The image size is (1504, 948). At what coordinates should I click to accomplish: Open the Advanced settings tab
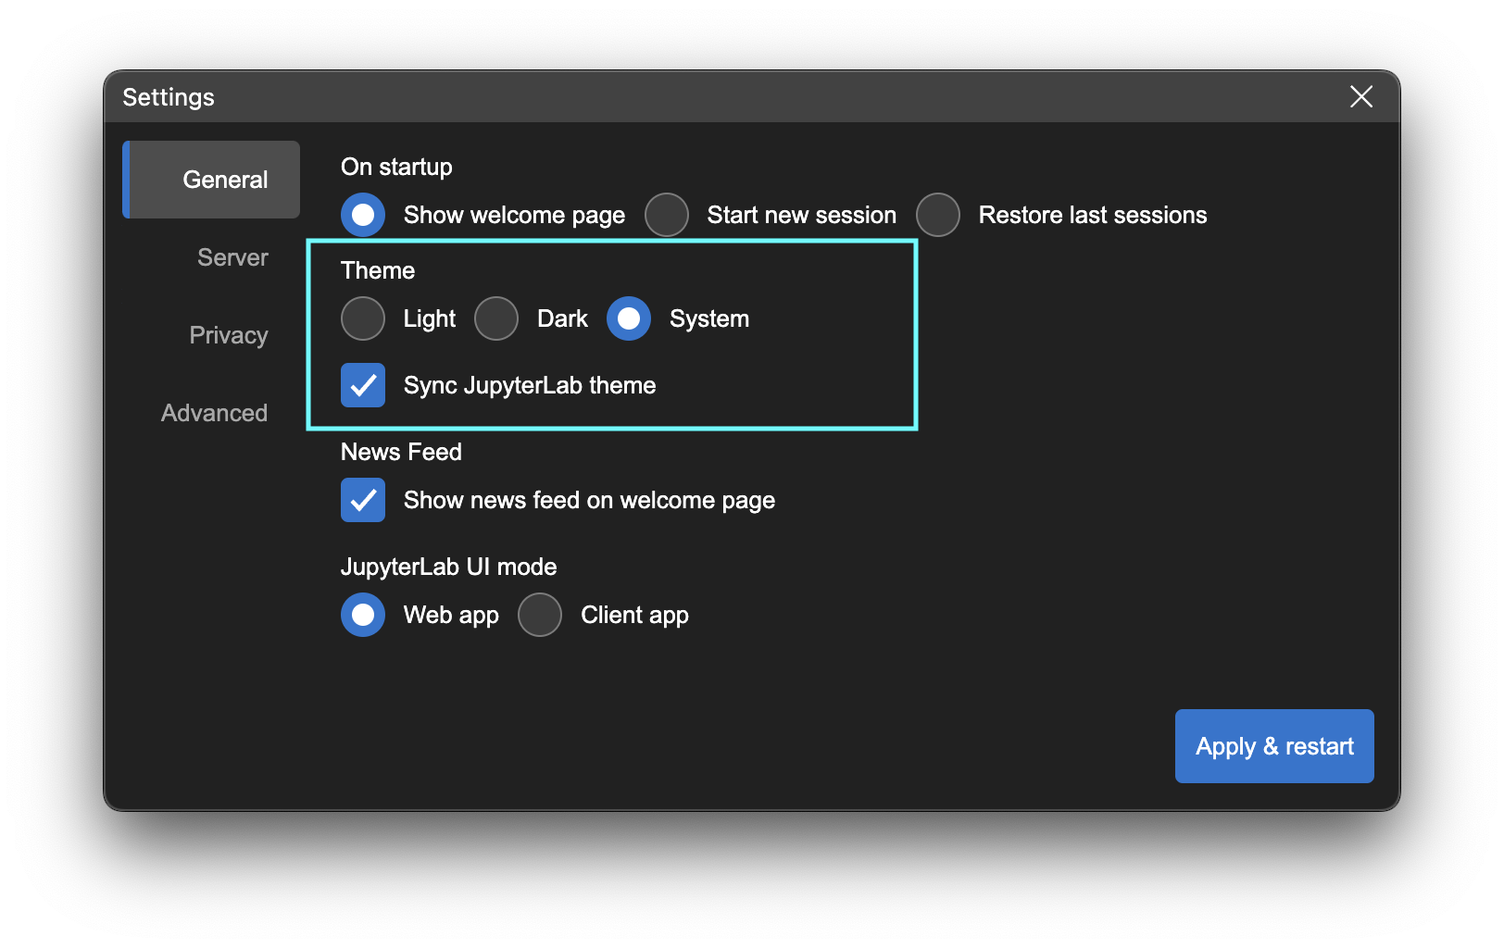[x=214, y=413]
